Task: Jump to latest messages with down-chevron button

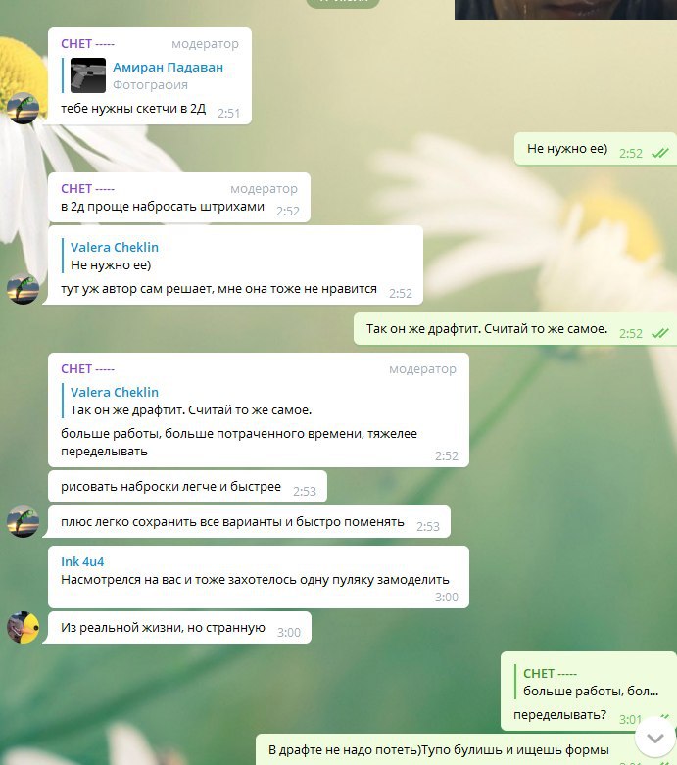Action: (655, 738)
